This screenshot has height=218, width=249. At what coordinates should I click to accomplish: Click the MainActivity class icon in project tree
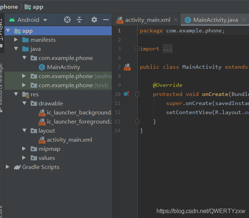point(41,67)
